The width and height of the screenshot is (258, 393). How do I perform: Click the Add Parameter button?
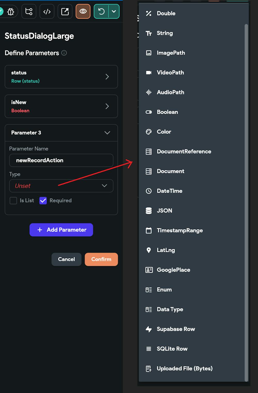tap(61, 230)
